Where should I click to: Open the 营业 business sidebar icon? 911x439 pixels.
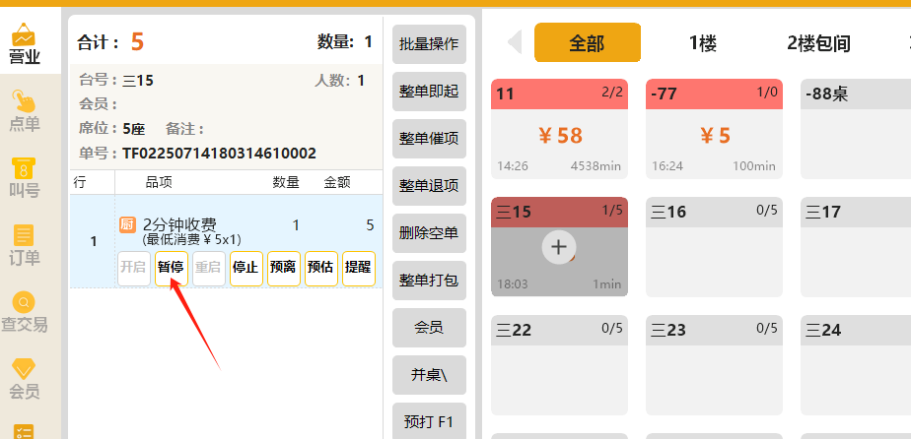pos(25,43)
